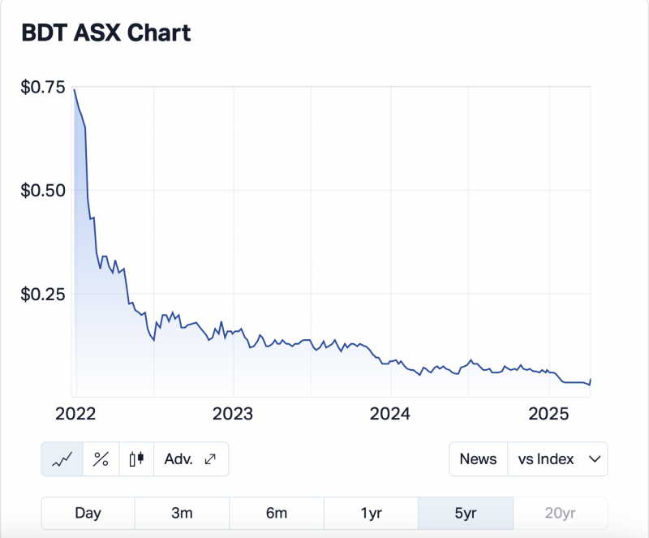Choose the 1yr time range
This screenshot has width=649, height=538.
coord(371,513)
